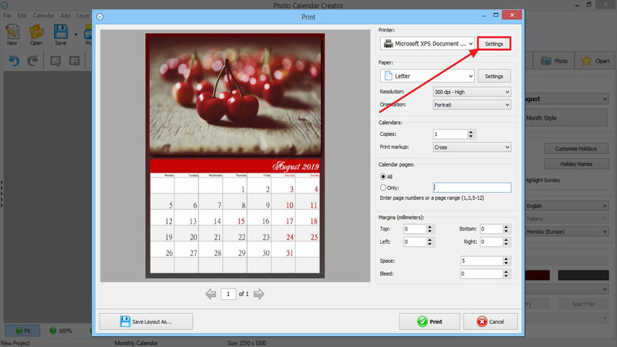Open Add menu in main window
Screen dimensions: 617x347
click(66, 15)
